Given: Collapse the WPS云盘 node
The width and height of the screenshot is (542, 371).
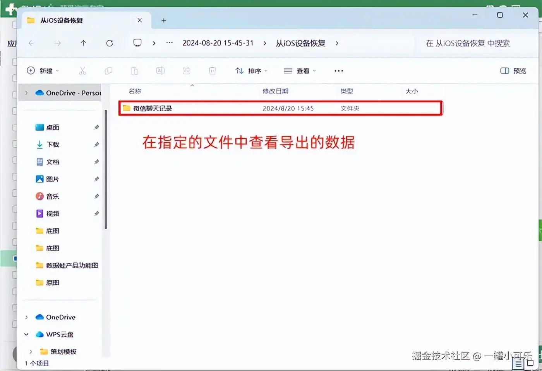Looking at the screenshot, I should [x=26, y=334].
